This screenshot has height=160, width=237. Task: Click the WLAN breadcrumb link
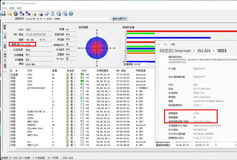point(204,51)
